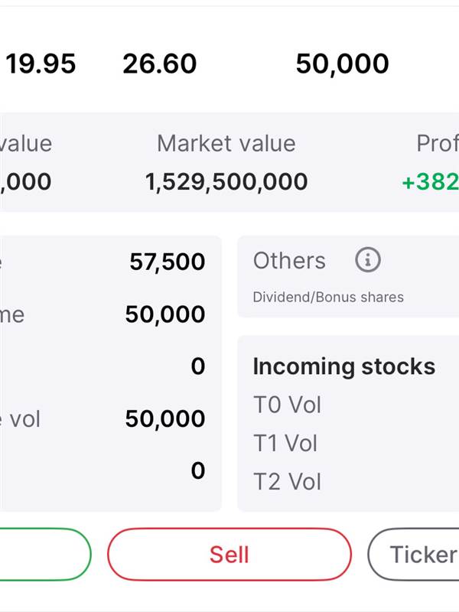The height and width of the screenshot is (612, 459).
Task: Tap the red Sell button
Action: (229, 554)
